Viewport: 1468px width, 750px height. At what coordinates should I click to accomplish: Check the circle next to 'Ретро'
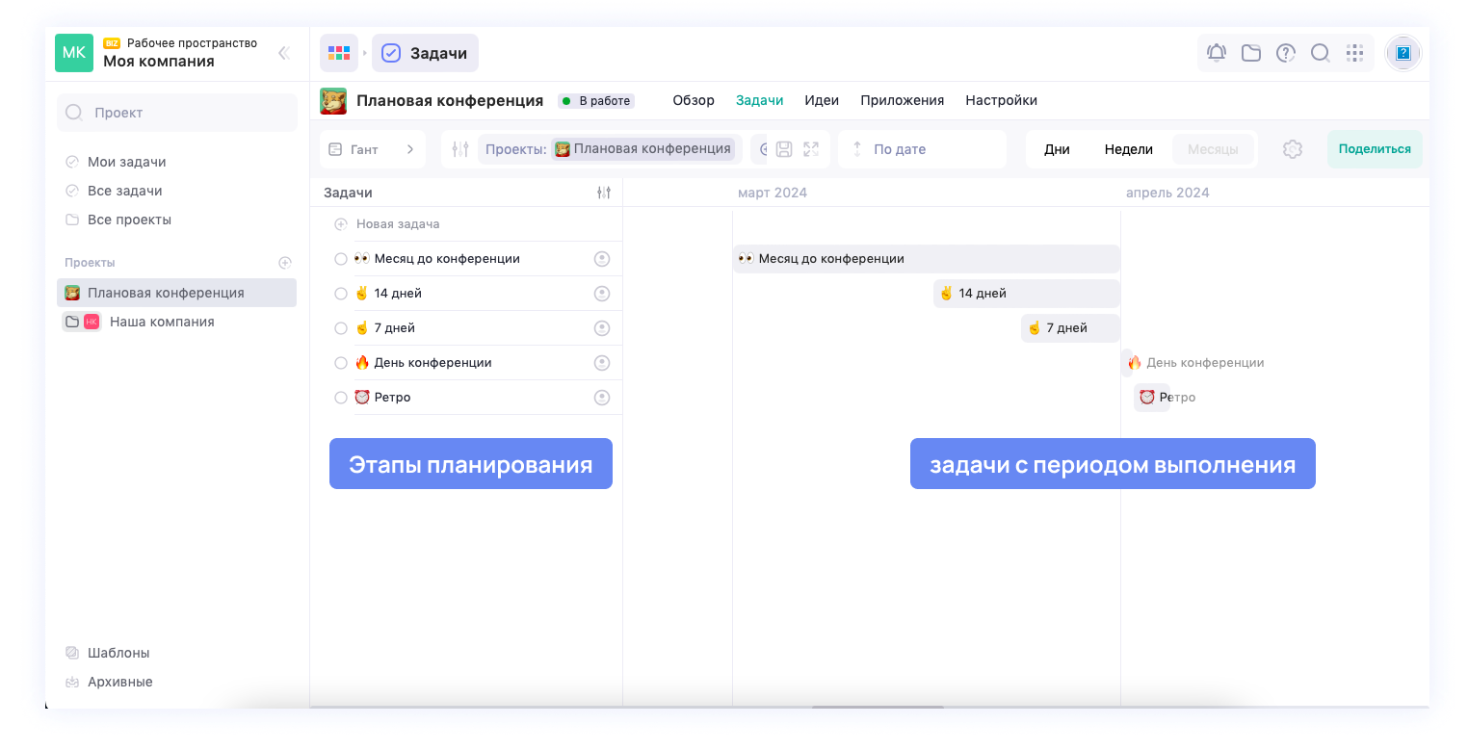(340, 397)
